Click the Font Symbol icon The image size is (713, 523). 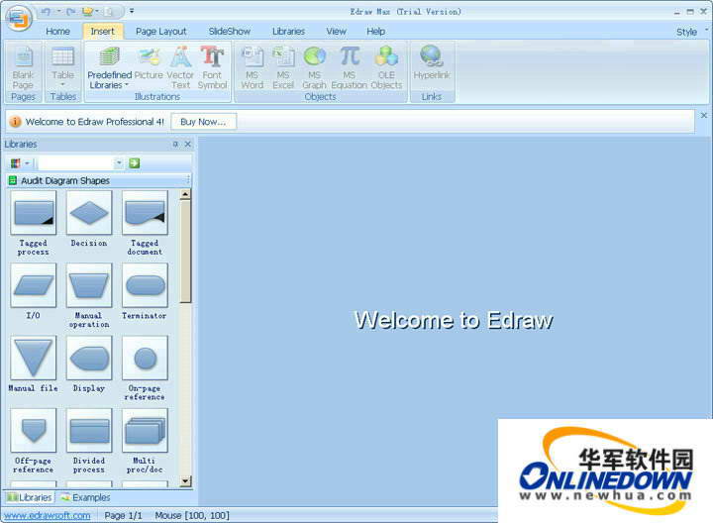[x=212, y=57]
